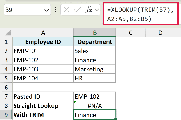Confirm formula with the checkmark icon
This screenshot has width=181, height=120.
tap(77, 10)
